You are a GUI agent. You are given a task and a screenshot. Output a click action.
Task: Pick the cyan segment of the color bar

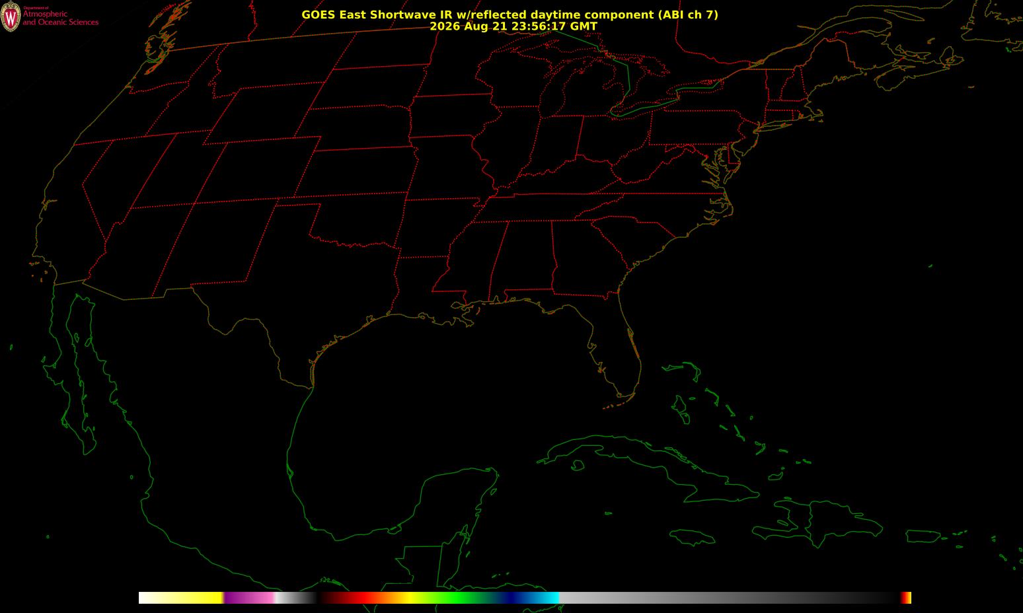[x=547, y=598]
